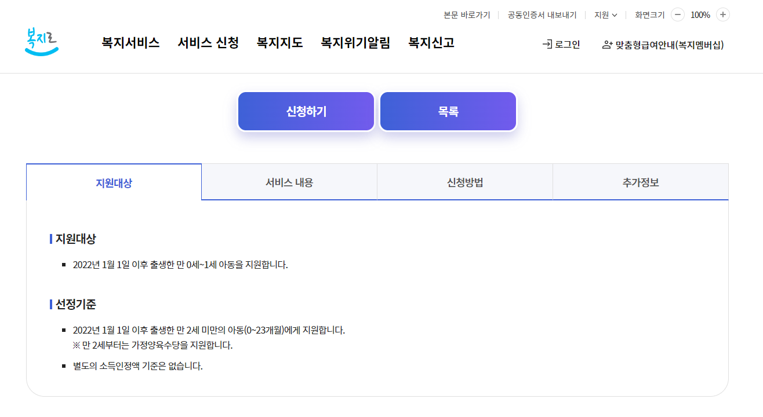Open the 지원 dropdown menu
The height and width of the screenshot is (417, 763).
click(x=605, y=14)
